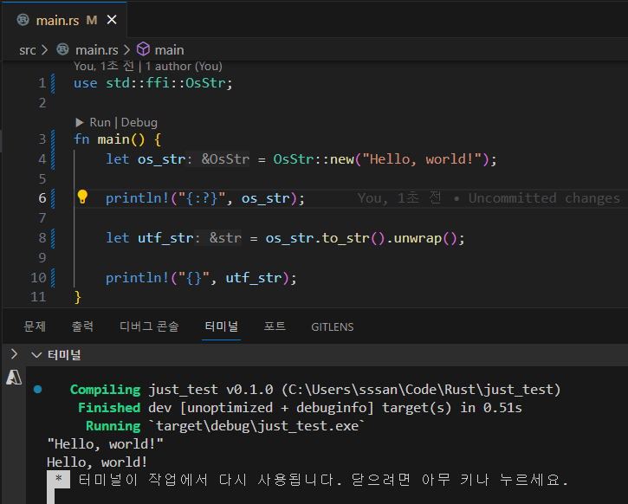Close the main.rs editor tab
This screenshot has width=628, height=504.
pos(113,20)
